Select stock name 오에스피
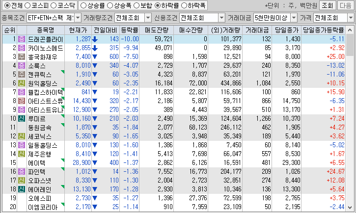 point(39,198)
